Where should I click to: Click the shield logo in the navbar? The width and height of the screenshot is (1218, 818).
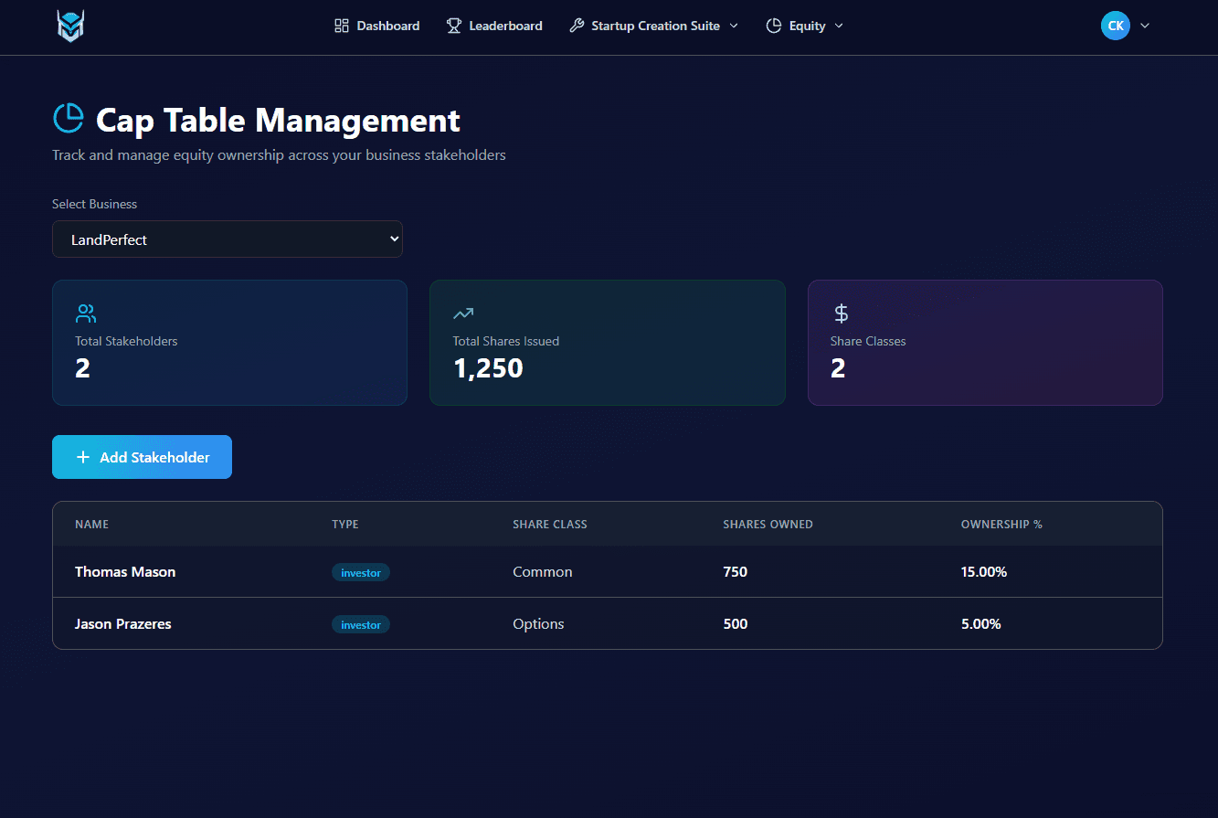coord(69,26)
